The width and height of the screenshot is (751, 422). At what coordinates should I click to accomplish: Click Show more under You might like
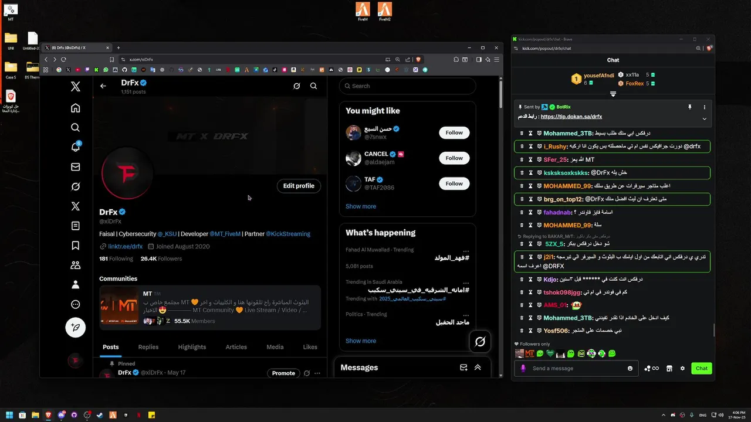pos(361,206)
